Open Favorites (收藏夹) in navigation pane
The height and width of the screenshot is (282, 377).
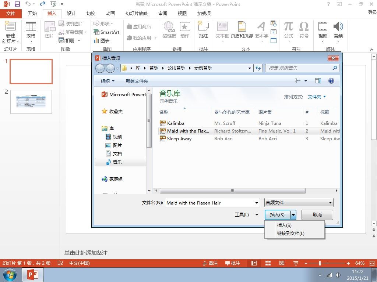tap(112, 111)
